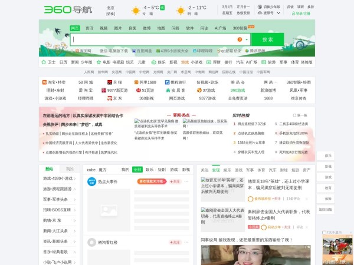The height and width of the screenshot is (265, 354).
Task: Click the 换一换 refresh icon in 实时热搜
Action: click(293, 115)
